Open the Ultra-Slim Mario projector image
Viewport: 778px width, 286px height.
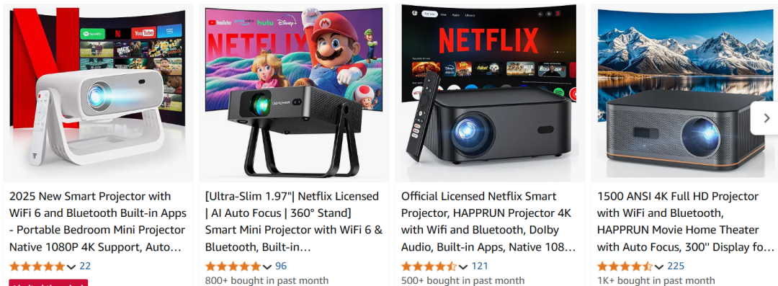[294, 93]
